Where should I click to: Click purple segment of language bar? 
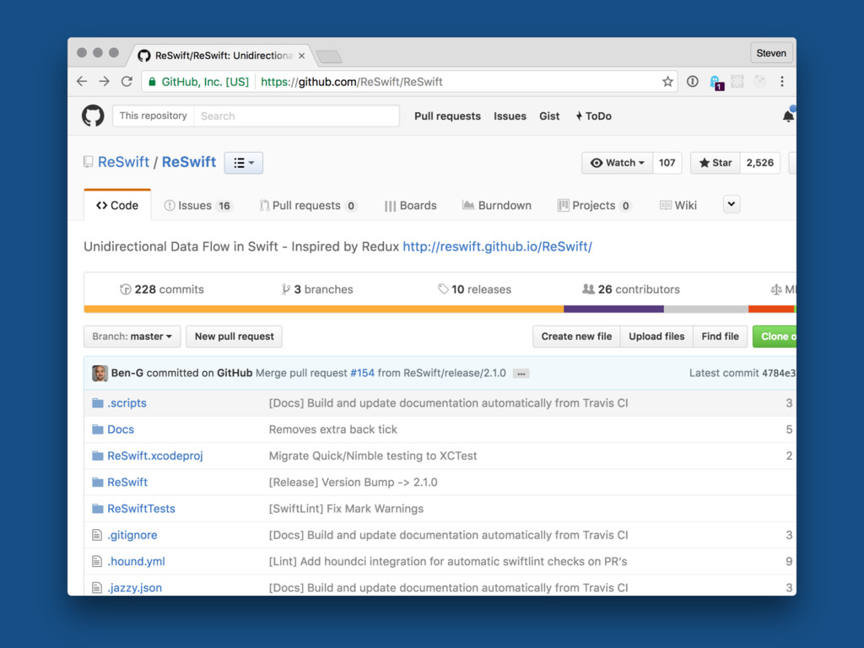[614, 309]
